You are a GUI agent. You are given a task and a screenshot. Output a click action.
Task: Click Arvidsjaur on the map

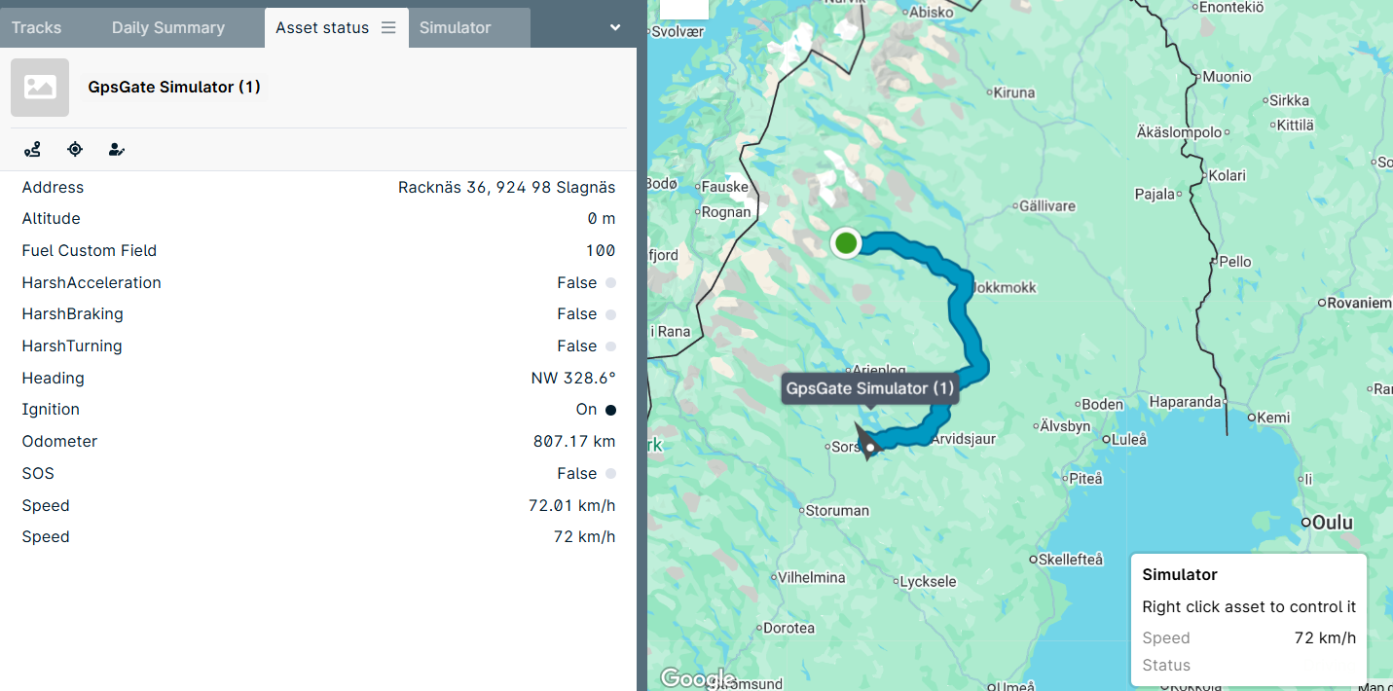[x=964, y=439]
